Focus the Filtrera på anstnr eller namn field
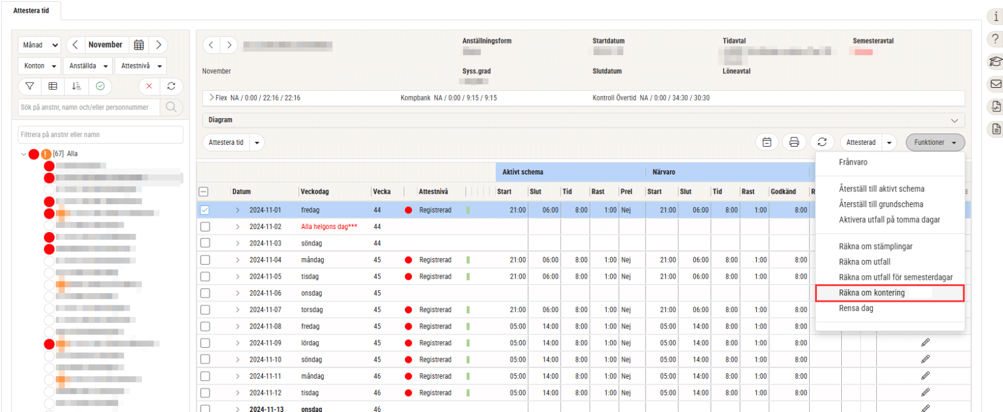1003x412 pixels. 101,135
